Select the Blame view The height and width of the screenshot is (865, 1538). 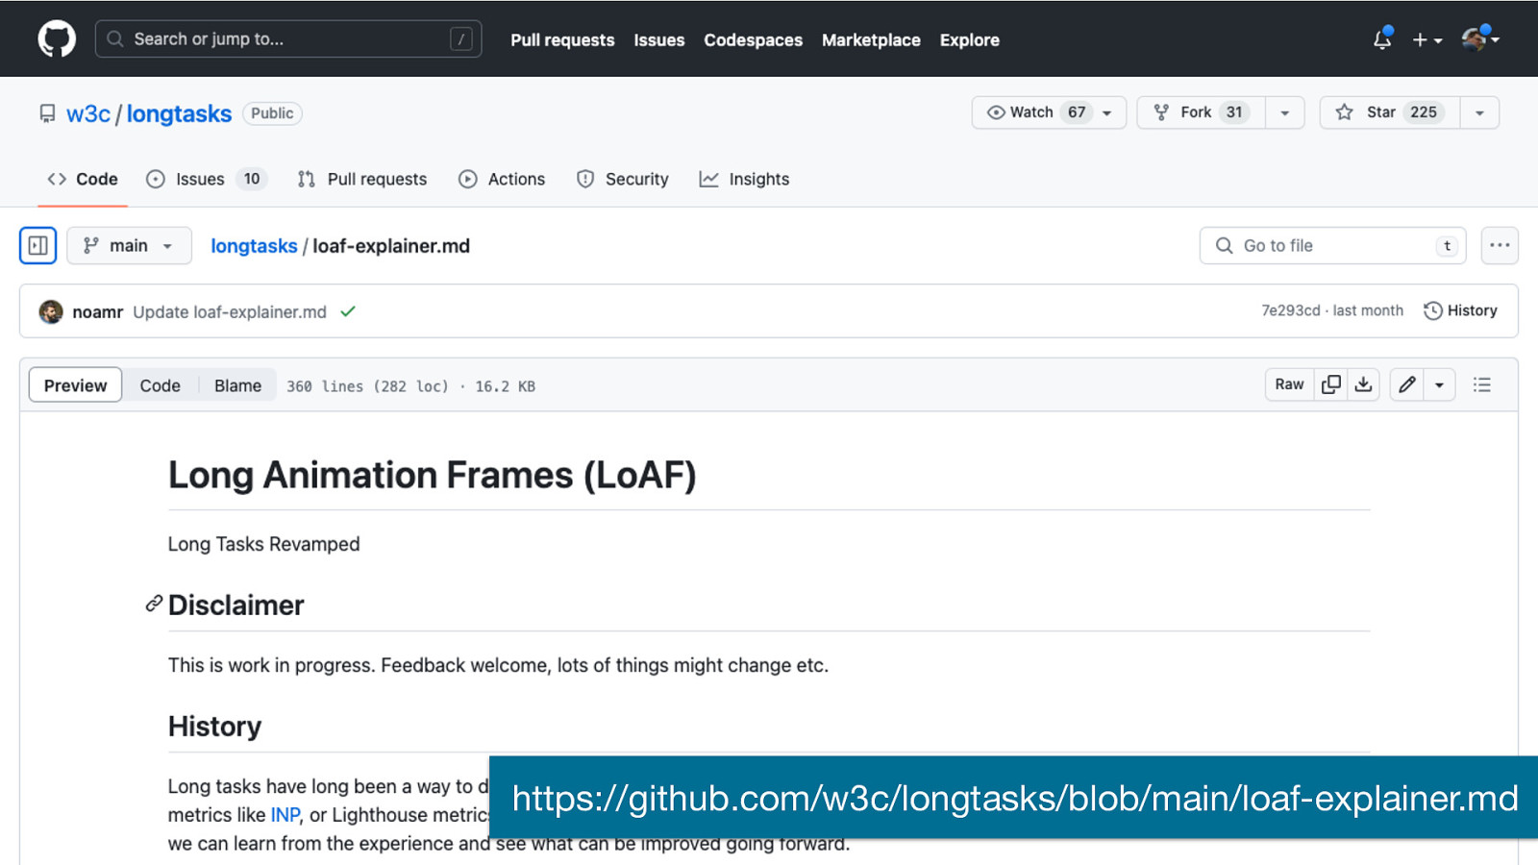point(237,385)
